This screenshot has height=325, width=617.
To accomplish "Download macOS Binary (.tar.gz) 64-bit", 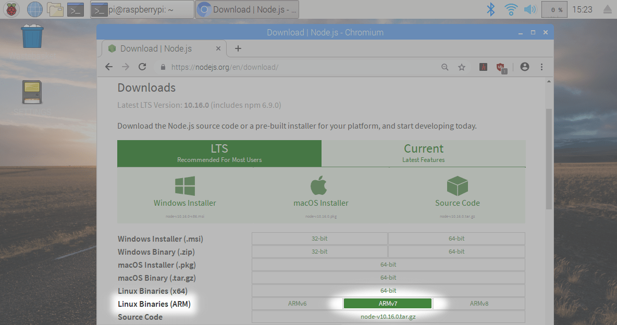I will (x=388, y=278).
